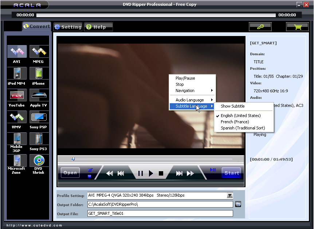Click the Start conversion button

[x=232, y=173]
